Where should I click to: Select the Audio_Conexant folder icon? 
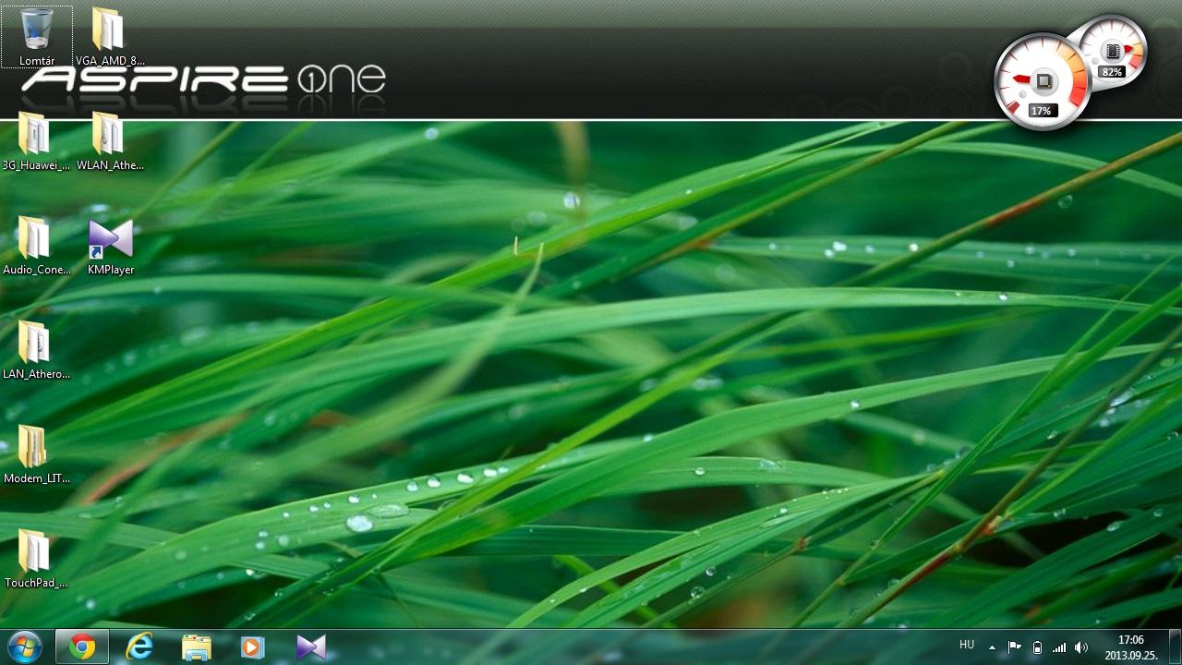pos(36,246)
